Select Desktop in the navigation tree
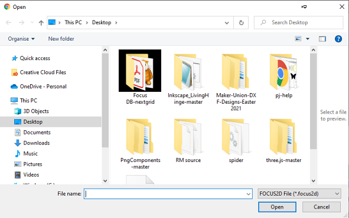 [33, 122]
